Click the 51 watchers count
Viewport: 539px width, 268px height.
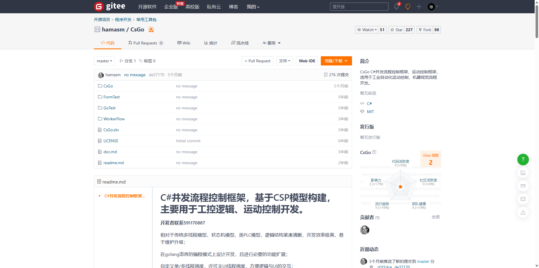[382, 30]
